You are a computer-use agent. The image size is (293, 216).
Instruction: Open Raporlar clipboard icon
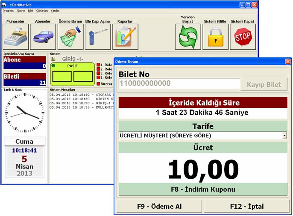(x=125, y=37)
